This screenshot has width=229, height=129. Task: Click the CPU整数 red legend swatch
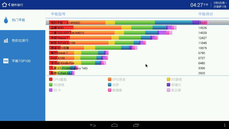click(51, 80)
